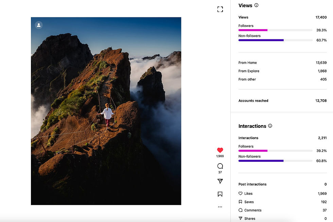This screenshot has width=333, height=222.
Task: Click the Interactions followers pink bar
Action: [x=253, y=151]
